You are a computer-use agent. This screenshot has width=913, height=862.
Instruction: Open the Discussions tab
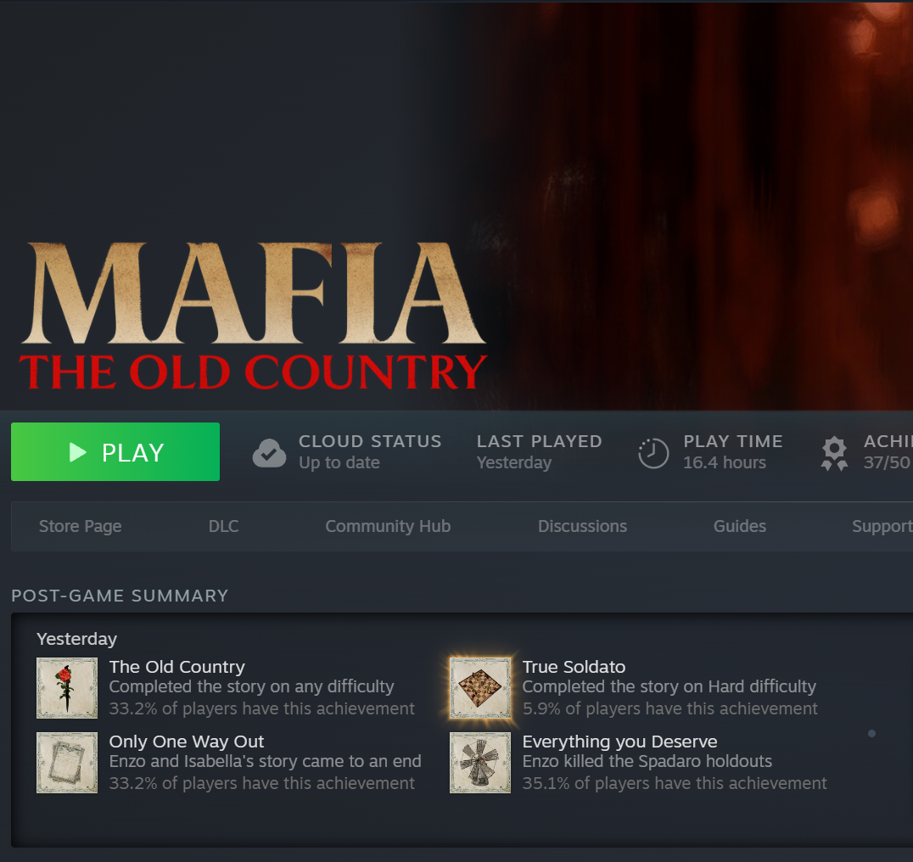click(582, 526)
